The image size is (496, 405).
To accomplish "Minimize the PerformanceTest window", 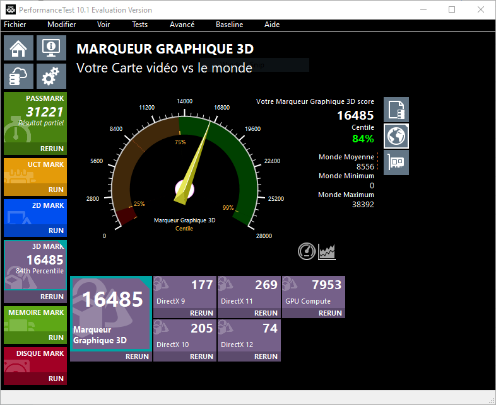I will tap(423, 10).
